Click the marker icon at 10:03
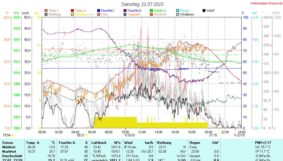Image resolution: width=283 pixels, height=161 pixels. click(x=126, y=135)
